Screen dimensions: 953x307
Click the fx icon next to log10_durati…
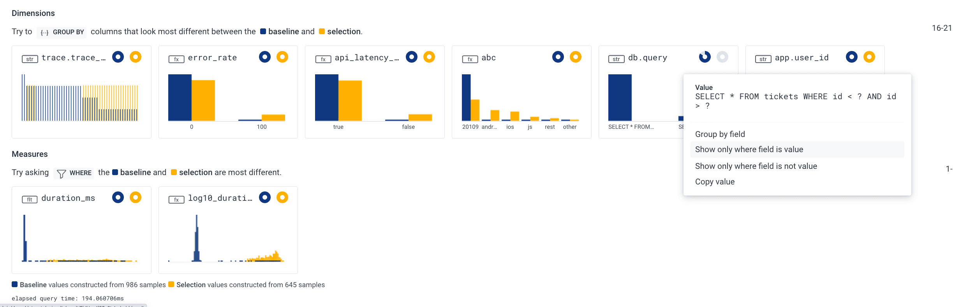(176, 200)
